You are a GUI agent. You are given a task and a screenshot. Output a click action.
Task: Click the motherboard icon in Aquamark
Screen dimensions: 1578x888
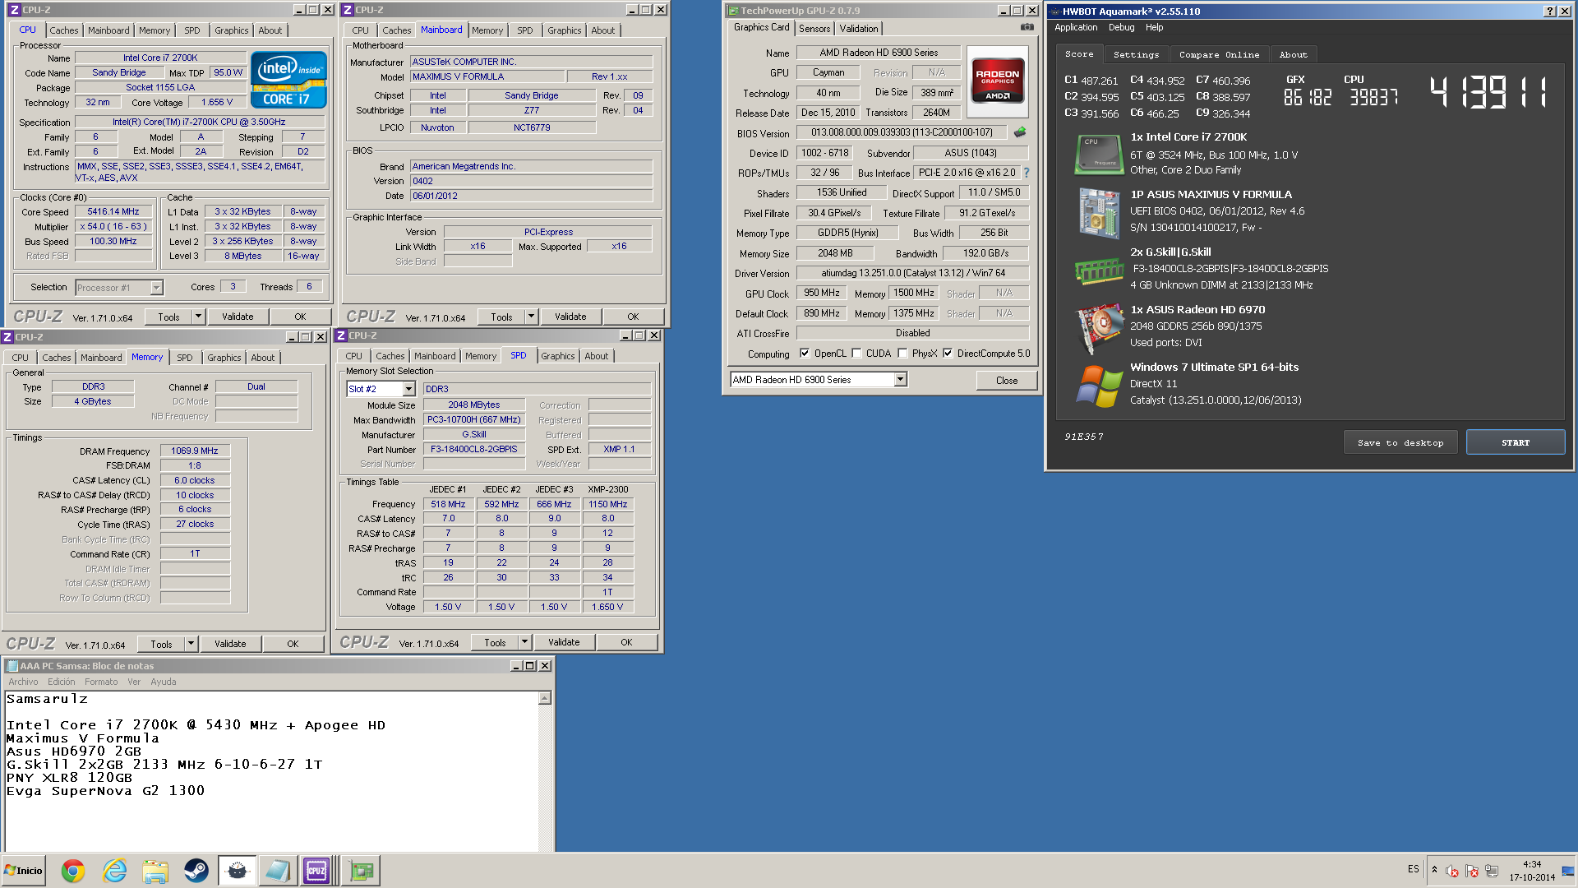[x=1099, y=213]
